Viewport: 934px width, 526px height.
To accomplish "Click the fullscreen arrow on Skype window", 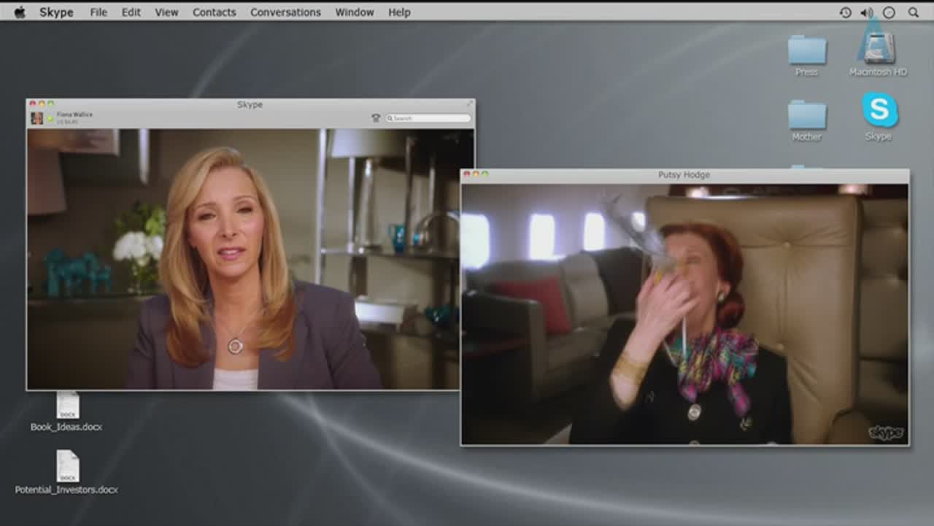I will point(470,104).
